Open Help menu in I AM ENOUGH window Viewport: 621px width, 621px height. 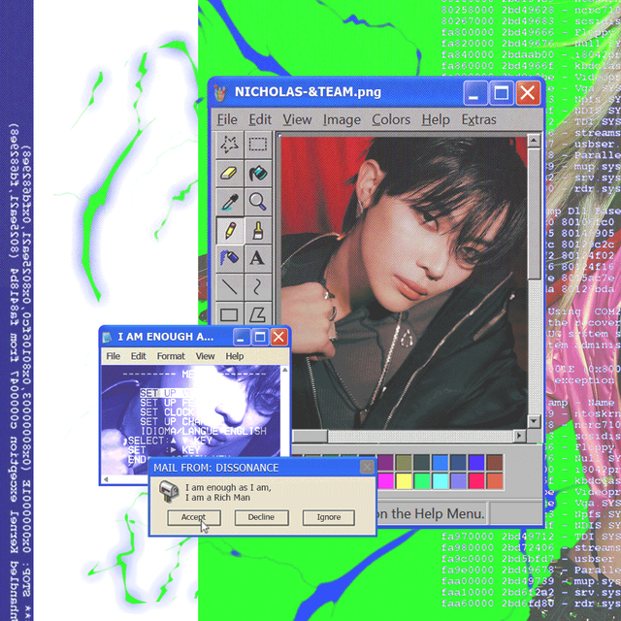[x=235, y=356]
